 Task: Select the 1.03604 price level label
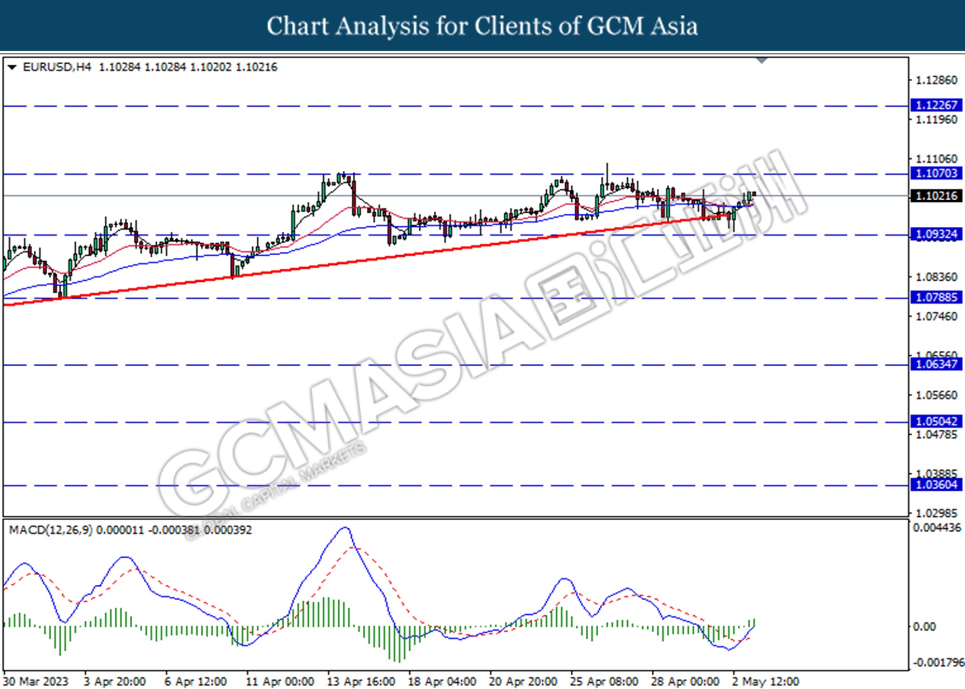(x=936, y=484)
